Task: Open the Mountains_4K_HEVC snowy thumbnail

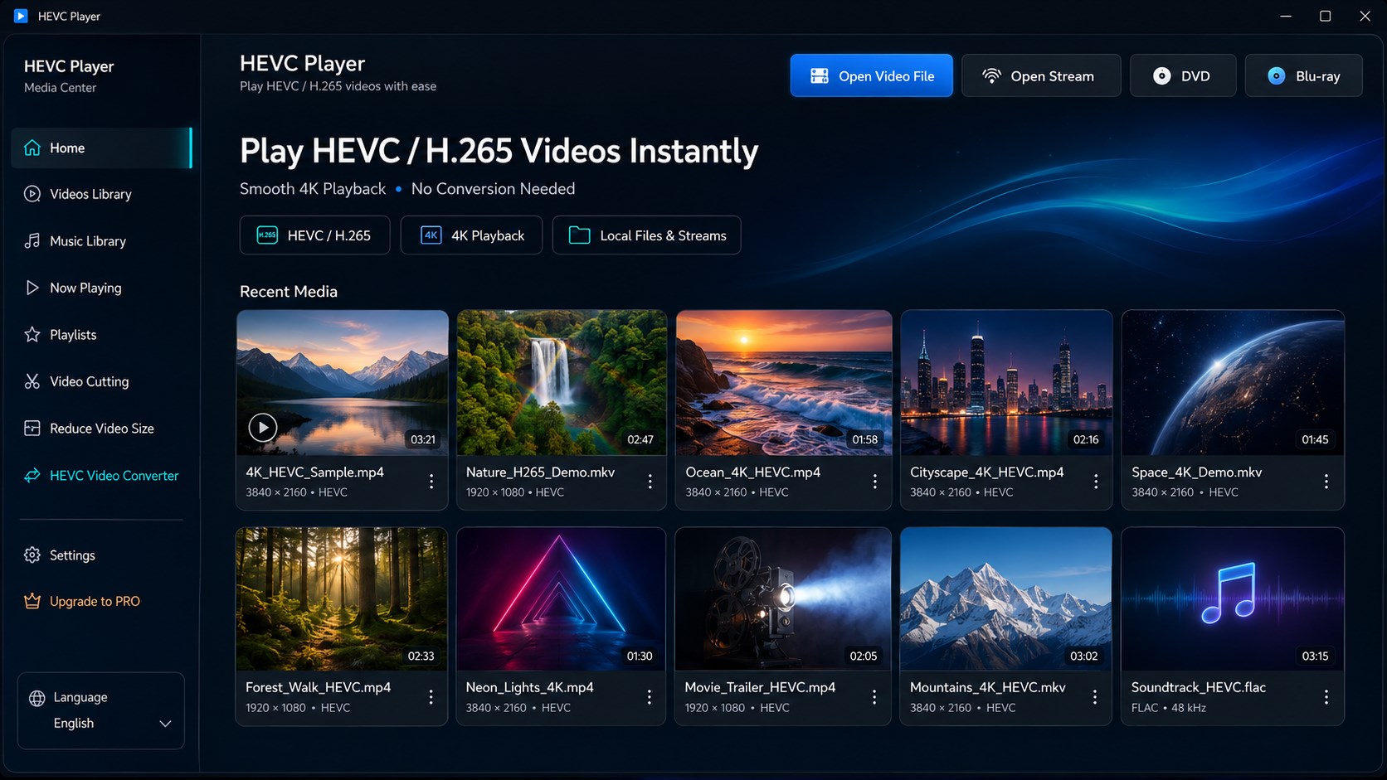Action: pyautogui.click(x=1005, y=599)
